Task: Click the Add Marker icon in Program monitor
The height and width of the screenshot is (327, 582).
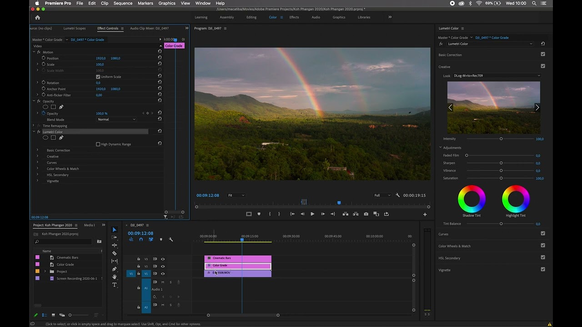Action: (259, 214)
